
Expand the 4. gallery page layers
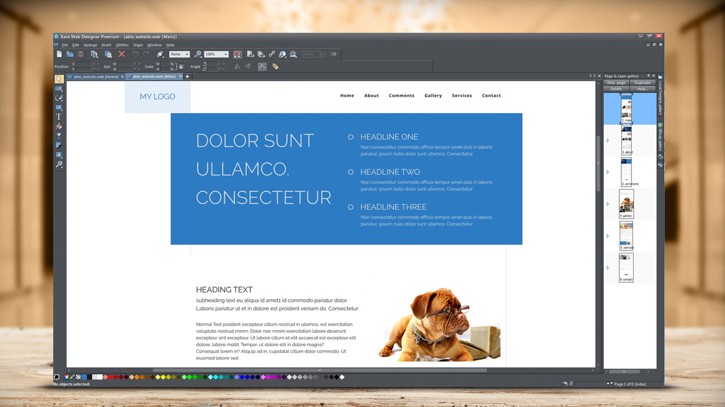608,204
